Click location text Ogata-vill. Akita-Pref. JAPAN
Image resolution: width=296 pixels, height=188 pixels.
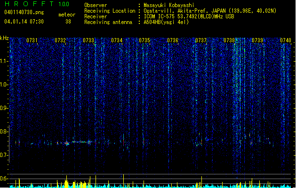pos(185,11)
